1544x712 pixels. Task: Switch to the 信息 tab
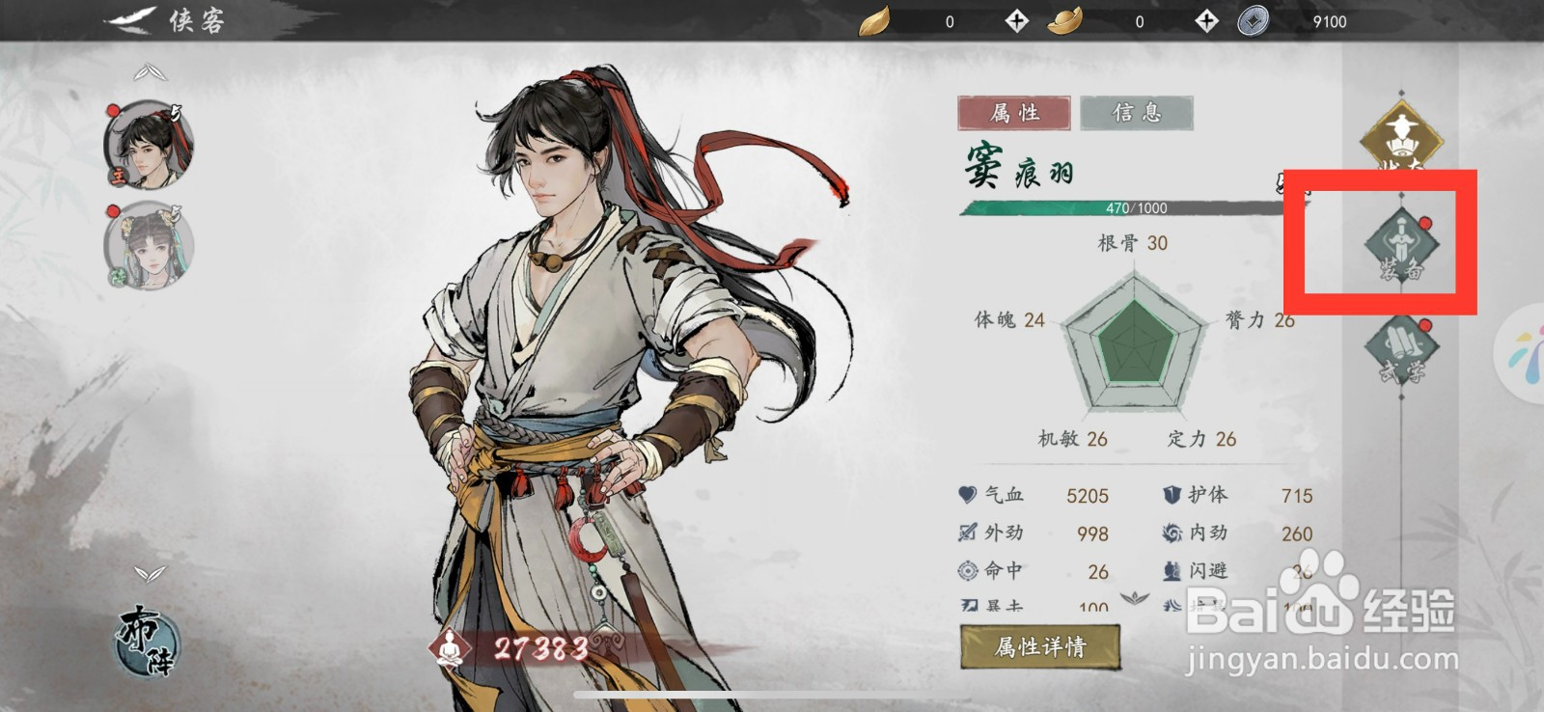(x=1137, y=113)
